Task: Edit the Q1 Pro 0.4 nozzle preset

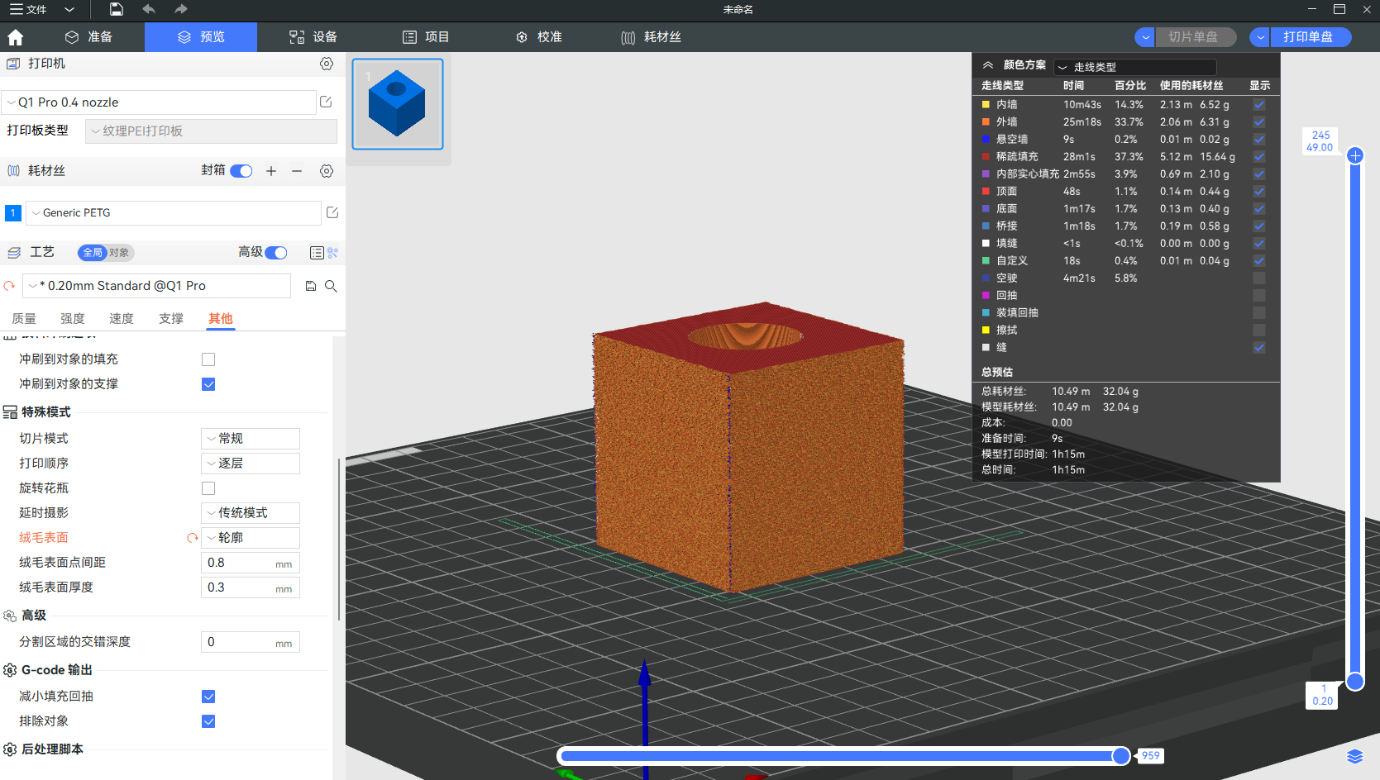Action: pos(326,102)
